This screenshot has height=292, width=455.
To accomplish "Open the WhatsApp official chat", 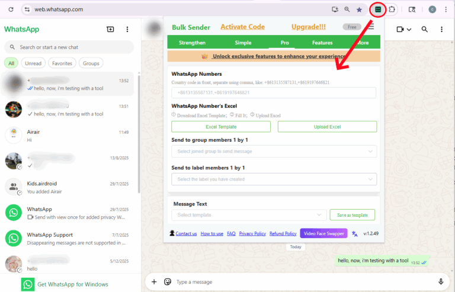I will point(69,213).
